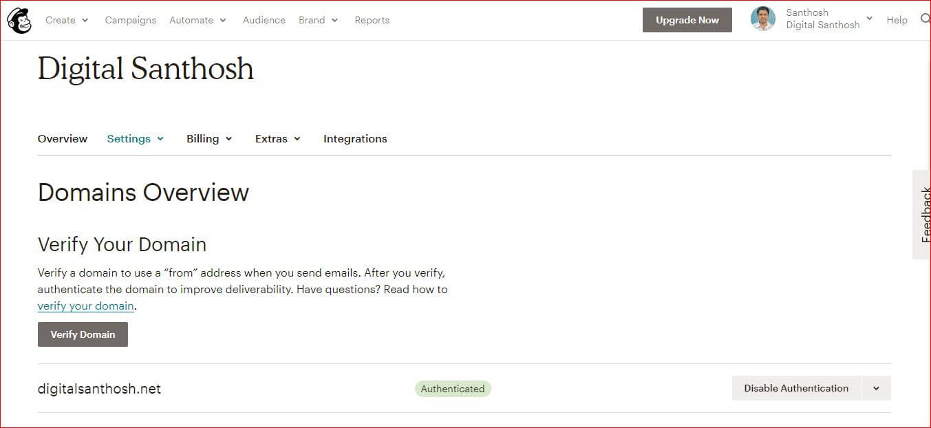Click the Authenticated status badge

453,389
